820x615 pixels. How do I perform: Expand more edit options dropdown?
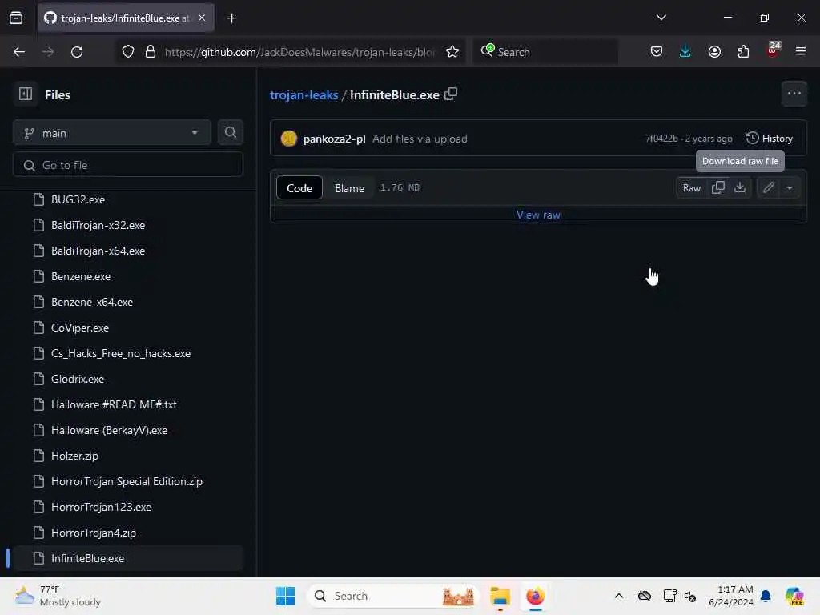(x=790, y=187)
